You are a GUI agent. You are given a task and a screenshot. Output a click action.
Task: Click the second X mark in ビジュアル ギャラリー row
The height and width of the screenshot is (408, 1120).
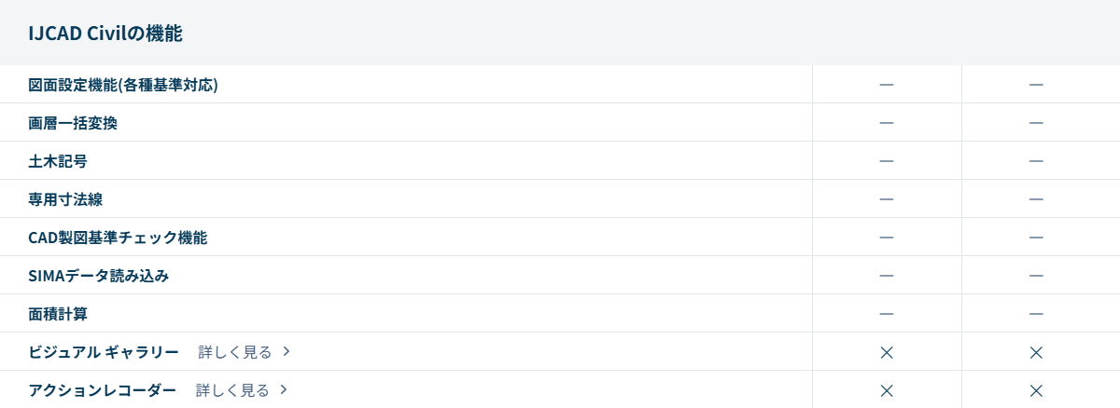(x=1036, y=352)
